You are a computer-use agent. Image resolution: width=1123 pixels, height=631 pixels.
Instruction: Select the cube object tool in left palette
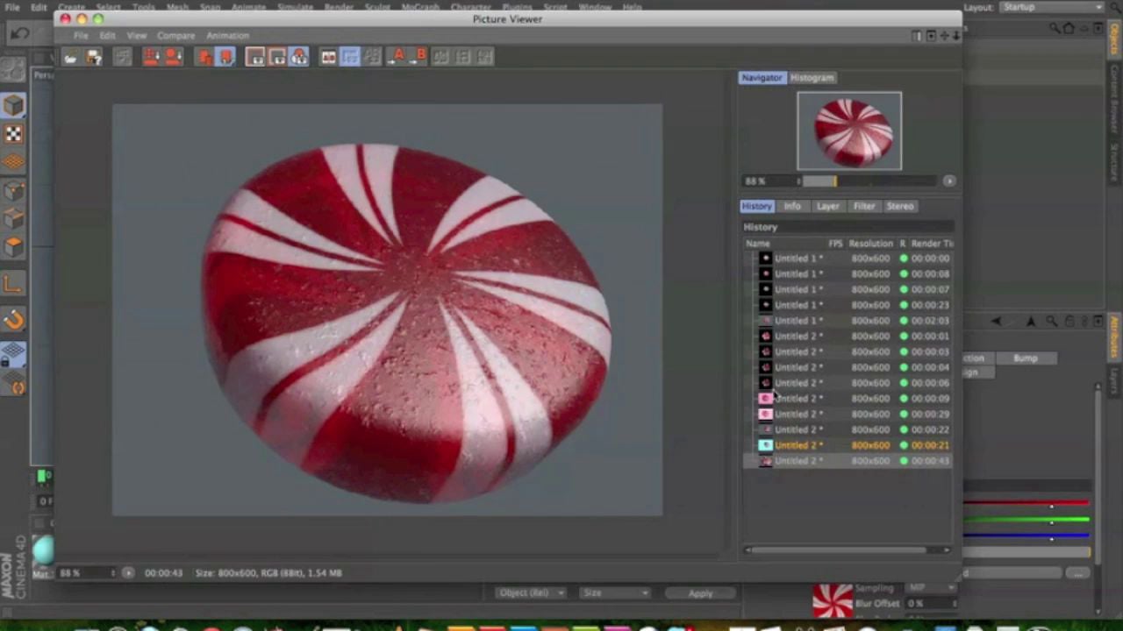[x=13, y=106]
